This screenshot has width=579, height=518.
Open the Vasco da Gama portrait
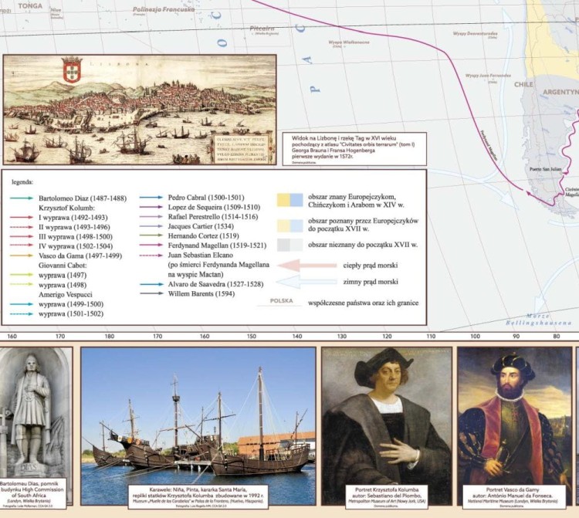[x=513, y=417]
